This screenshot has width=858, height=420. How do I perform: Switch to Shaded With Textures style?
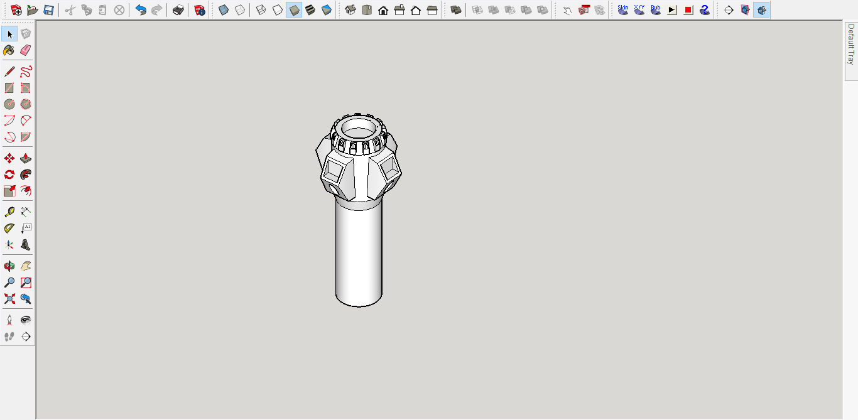(x=310, y=10)
